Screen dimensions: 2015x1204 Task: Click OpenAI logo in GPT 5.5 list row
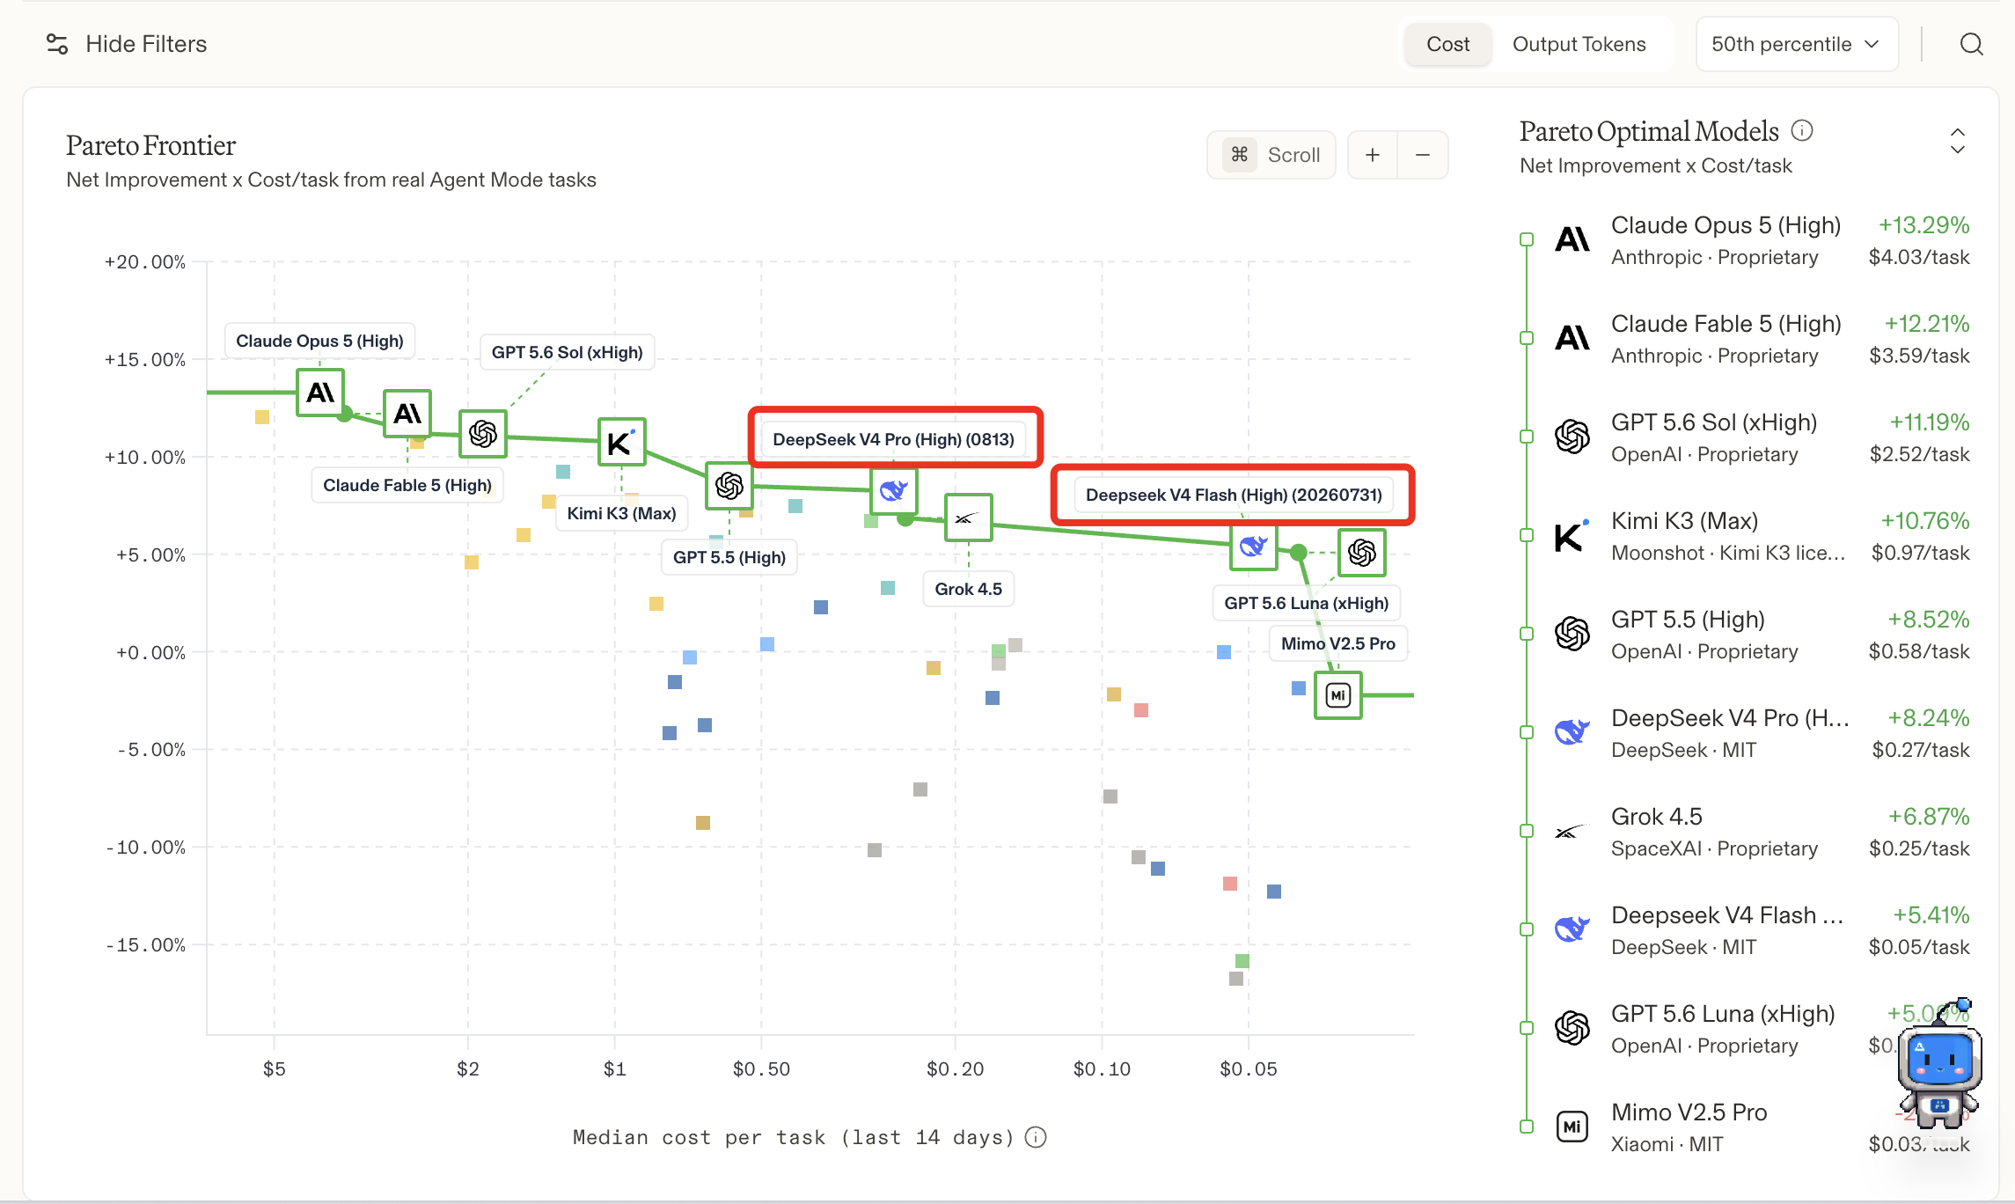tap(1572, 634)
